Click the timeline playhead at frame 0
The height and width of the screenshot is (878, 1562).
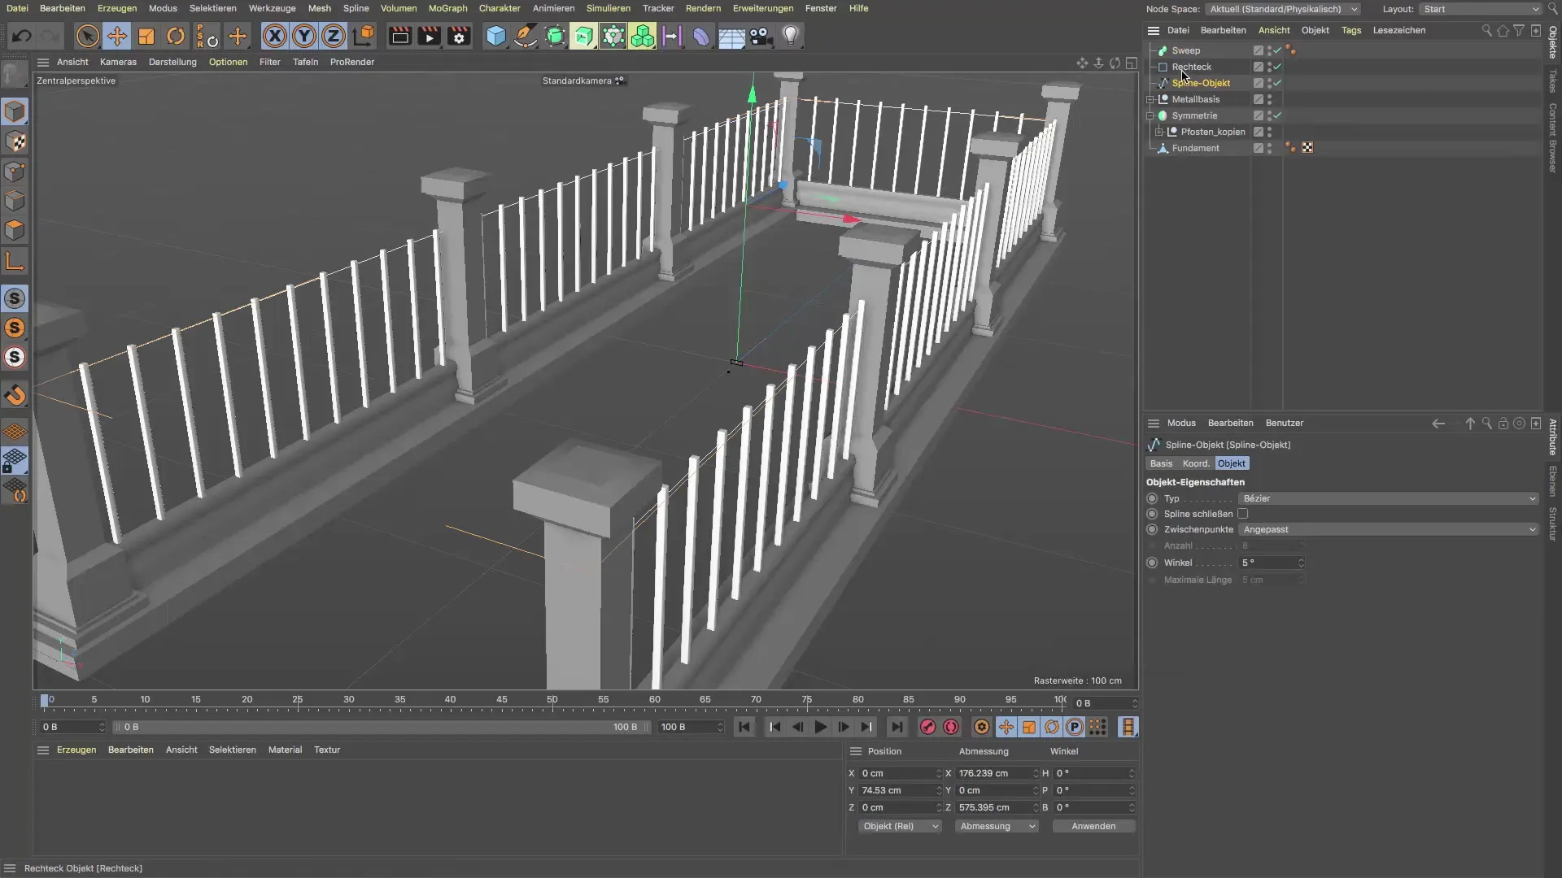pos(45,700)
